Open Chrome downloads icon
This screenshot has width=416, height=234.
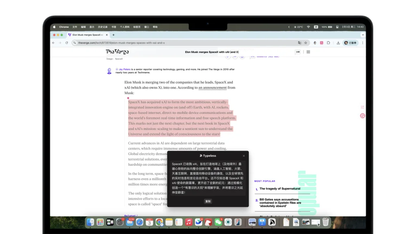pyautogui.click(x=338, y=43)
